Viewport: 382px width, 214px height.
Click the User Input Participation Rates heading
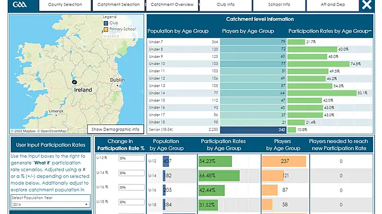click(51, 145)
